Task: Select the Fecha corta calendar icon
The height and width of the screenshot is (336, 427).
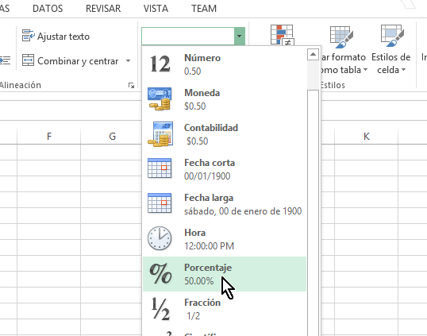Action: pyautogui.click(x=160, y=168)
